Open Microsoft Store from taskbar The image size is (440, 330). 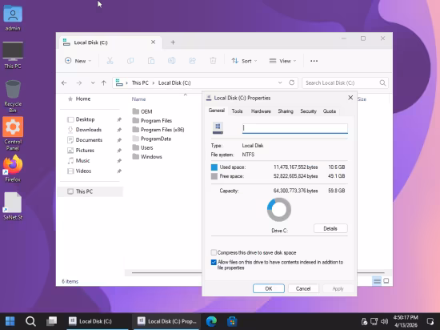(232, 321)
